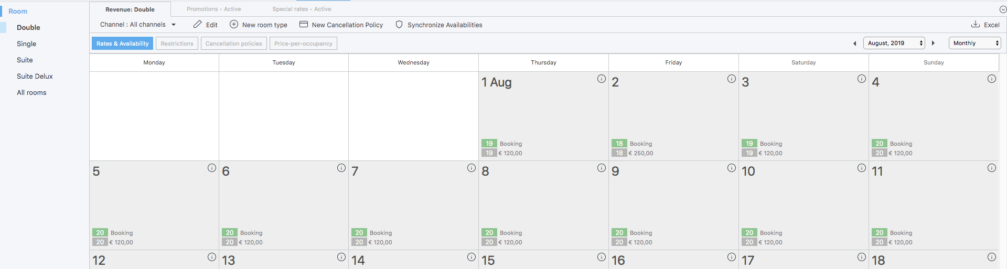Select the Cancellation policies view button
Image resolution: width=1007 pixels, height=269 pixels.
tap(233, 44)
